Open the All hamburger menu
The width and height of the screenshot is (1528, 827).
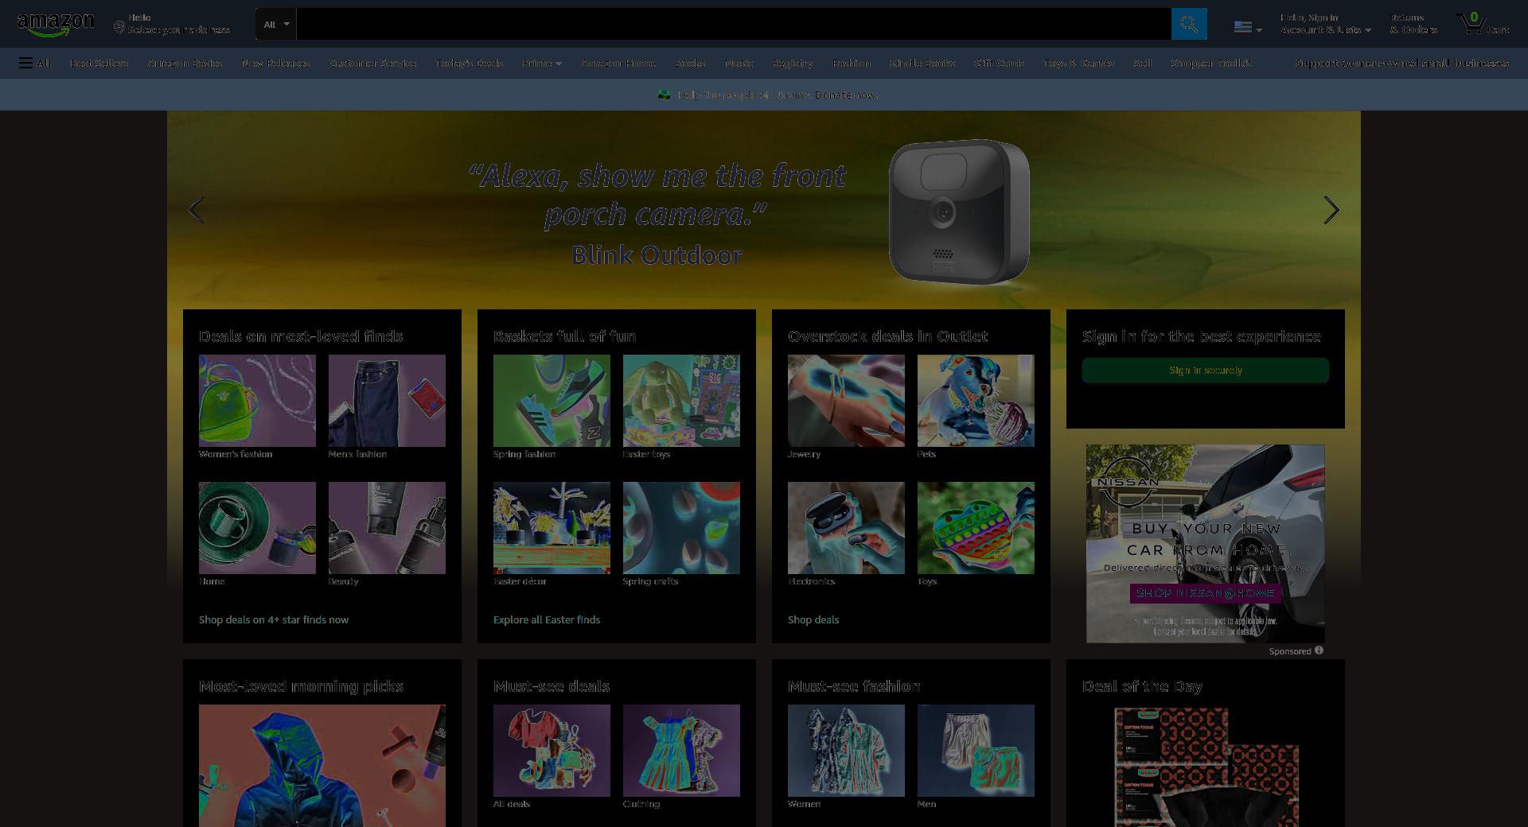point(35,63)
